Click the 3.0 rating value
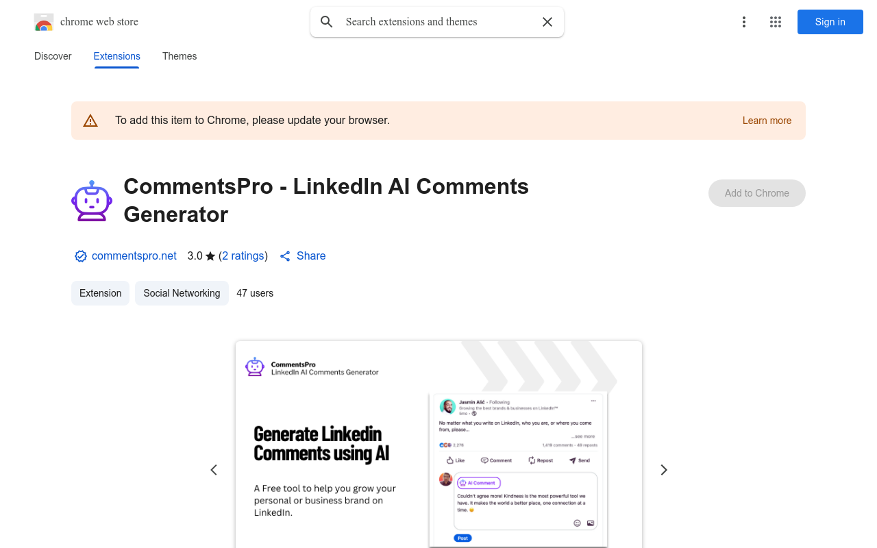 pyautogui.click(x=195, y=256)
